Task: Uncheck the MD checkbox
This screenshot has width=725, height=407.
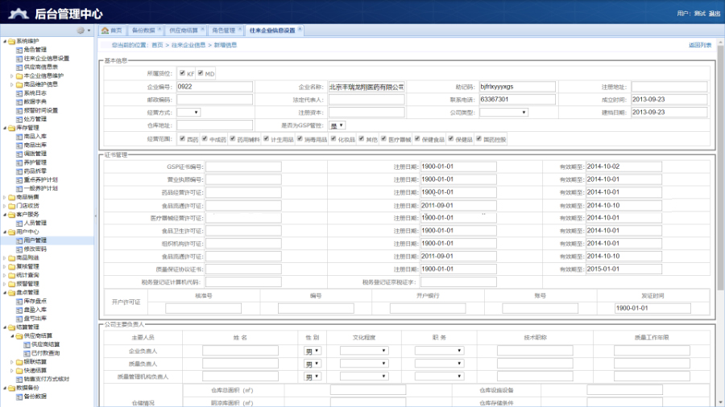Action: (201, 73)
